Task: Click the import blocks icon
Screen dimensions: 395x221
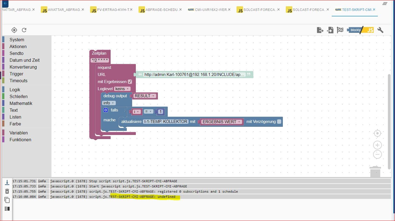Action: click(x=330, y=30)
